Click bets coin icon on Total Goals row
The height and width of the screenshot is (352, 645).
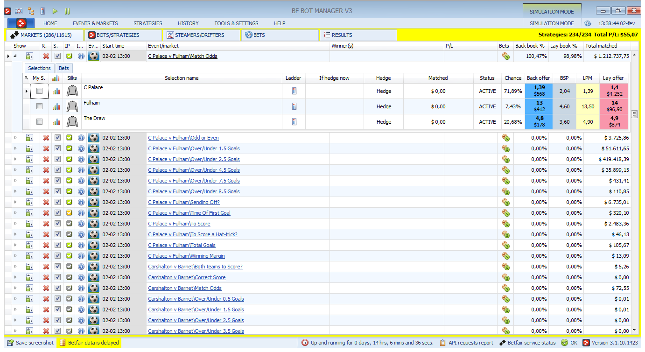tap(505, 245)
